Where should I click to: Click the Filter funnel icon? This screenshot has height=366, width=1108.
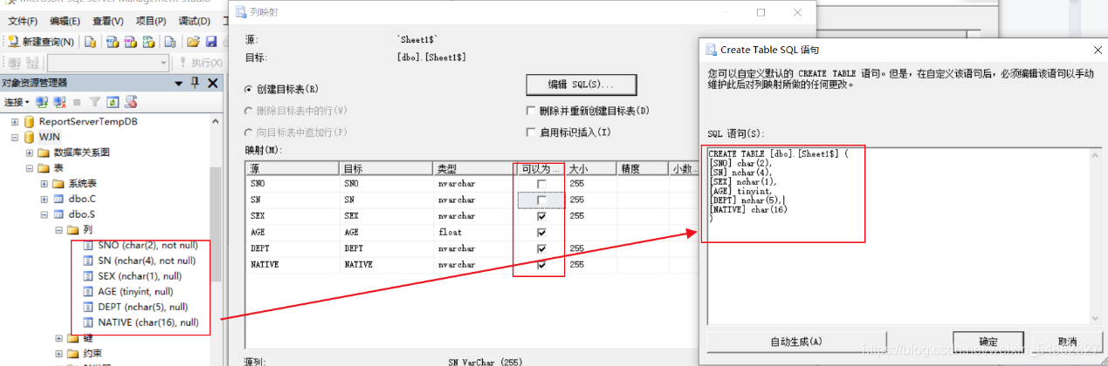pyautogui.click(x=95, y=102)
